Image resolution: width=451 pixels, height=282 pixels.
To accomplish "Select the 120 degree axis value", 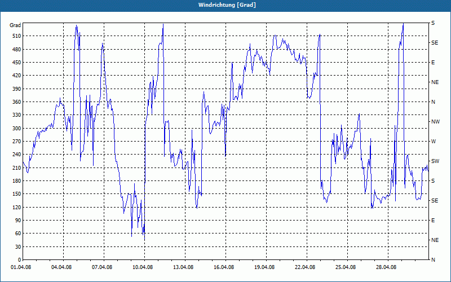I will coord(17,207).
